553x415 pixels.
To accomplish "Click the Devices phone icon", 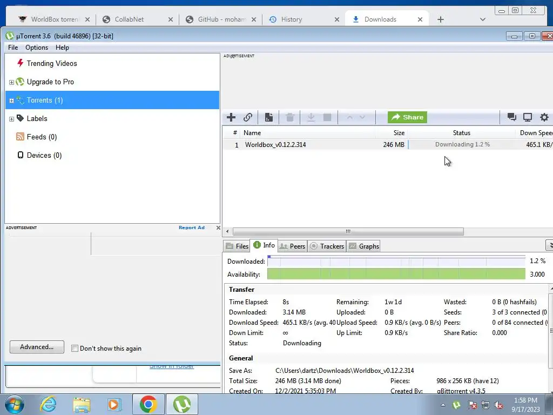I will point(21,155).
